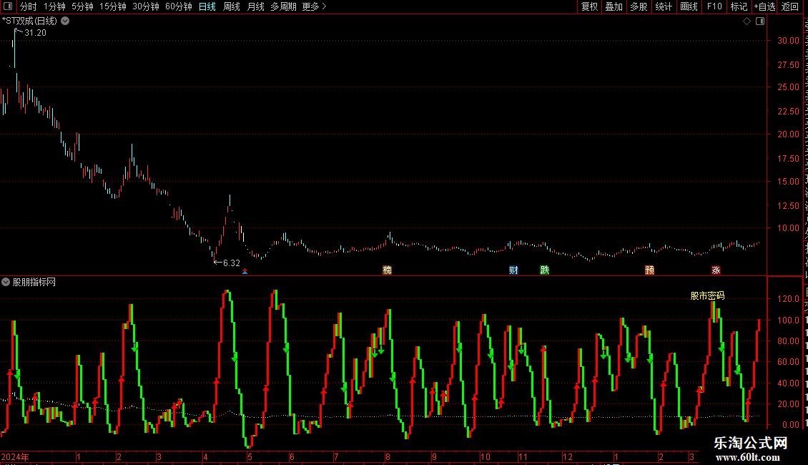Open F10 company information
This screenshot has width=808, height=465.
(714, 6)
